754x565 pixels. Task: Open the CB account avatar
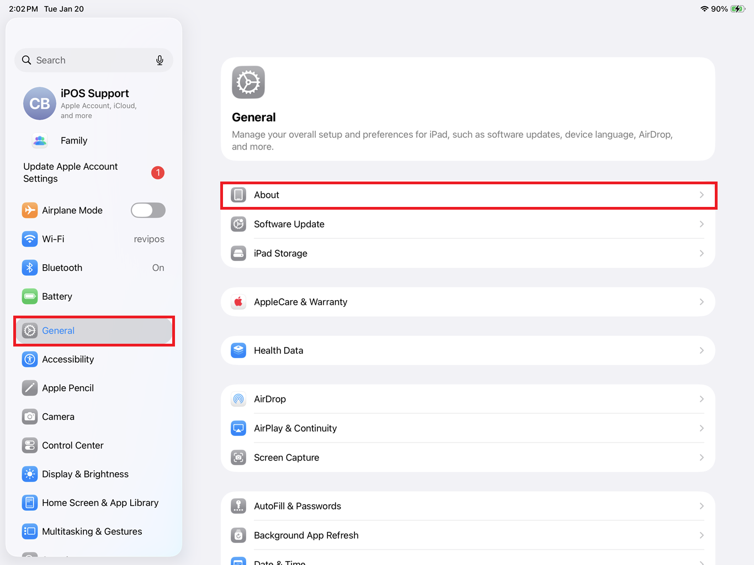(x=40, y=103)
